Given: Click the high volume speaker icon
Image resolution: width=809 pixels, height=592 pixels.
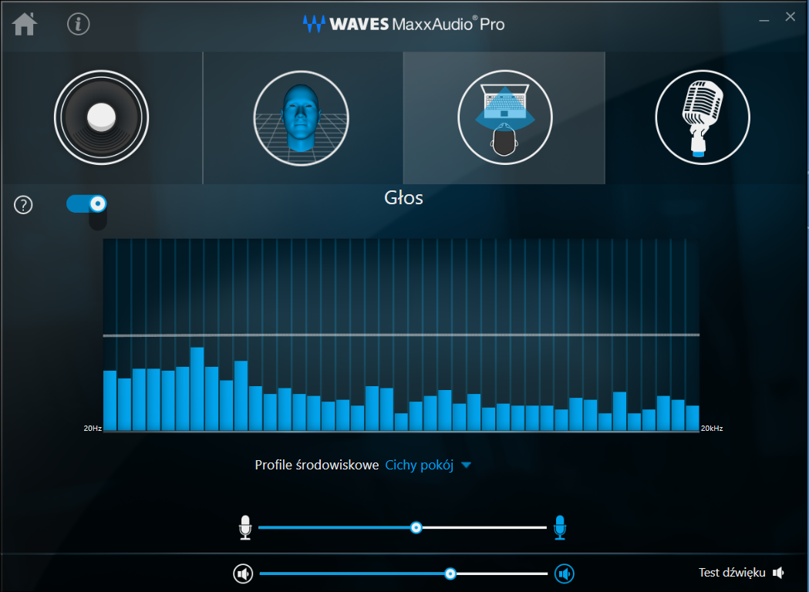Looking at the screenshot, I should pos(565,573).
